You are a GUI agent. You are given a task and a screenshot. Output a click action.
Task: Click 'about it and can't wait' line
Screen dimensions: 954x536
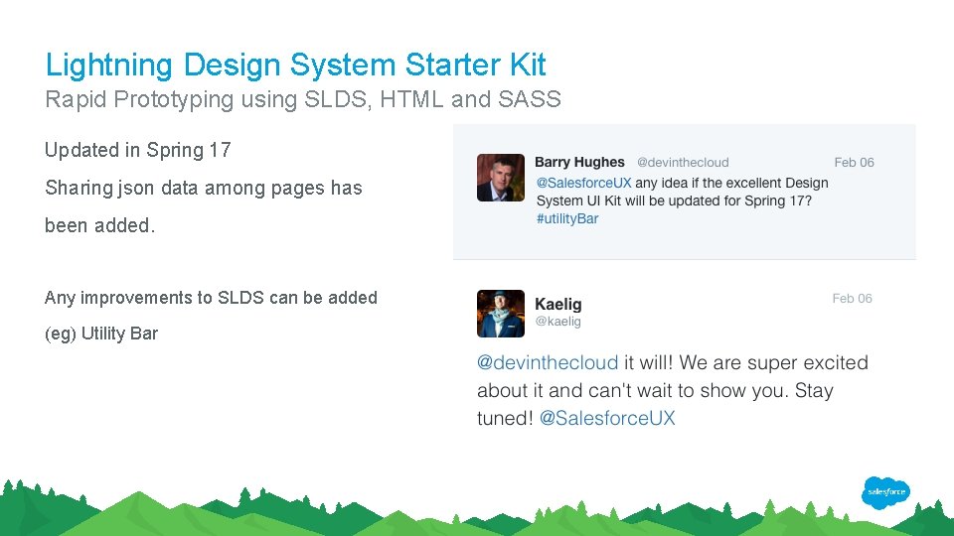655,390
